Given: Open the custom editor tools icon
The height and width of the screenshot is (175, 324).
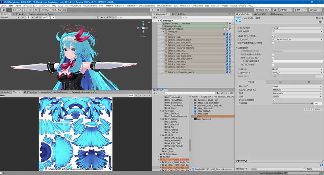Looking at the screenshot, I should click(x=36, y=10).
